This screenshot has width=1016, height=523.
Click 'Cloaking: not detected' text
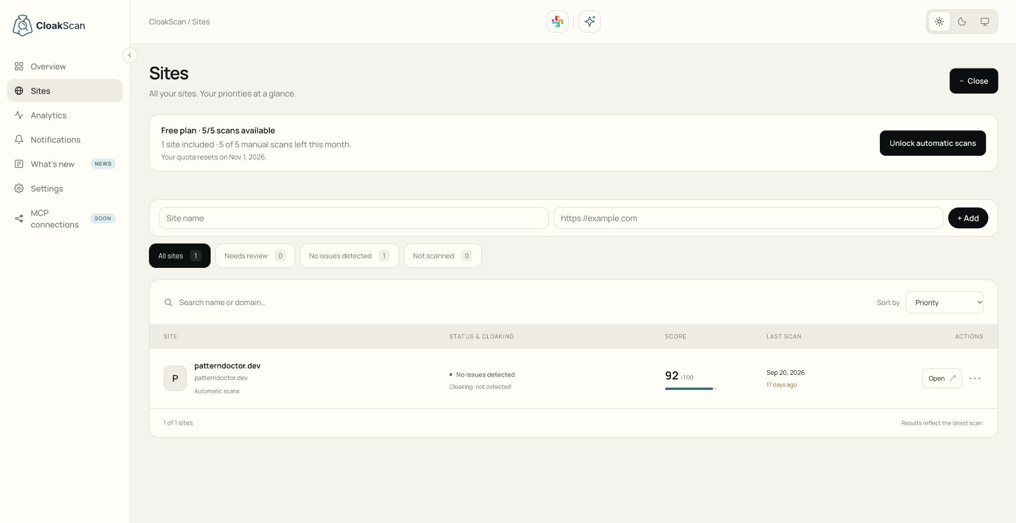pos(480,386)
